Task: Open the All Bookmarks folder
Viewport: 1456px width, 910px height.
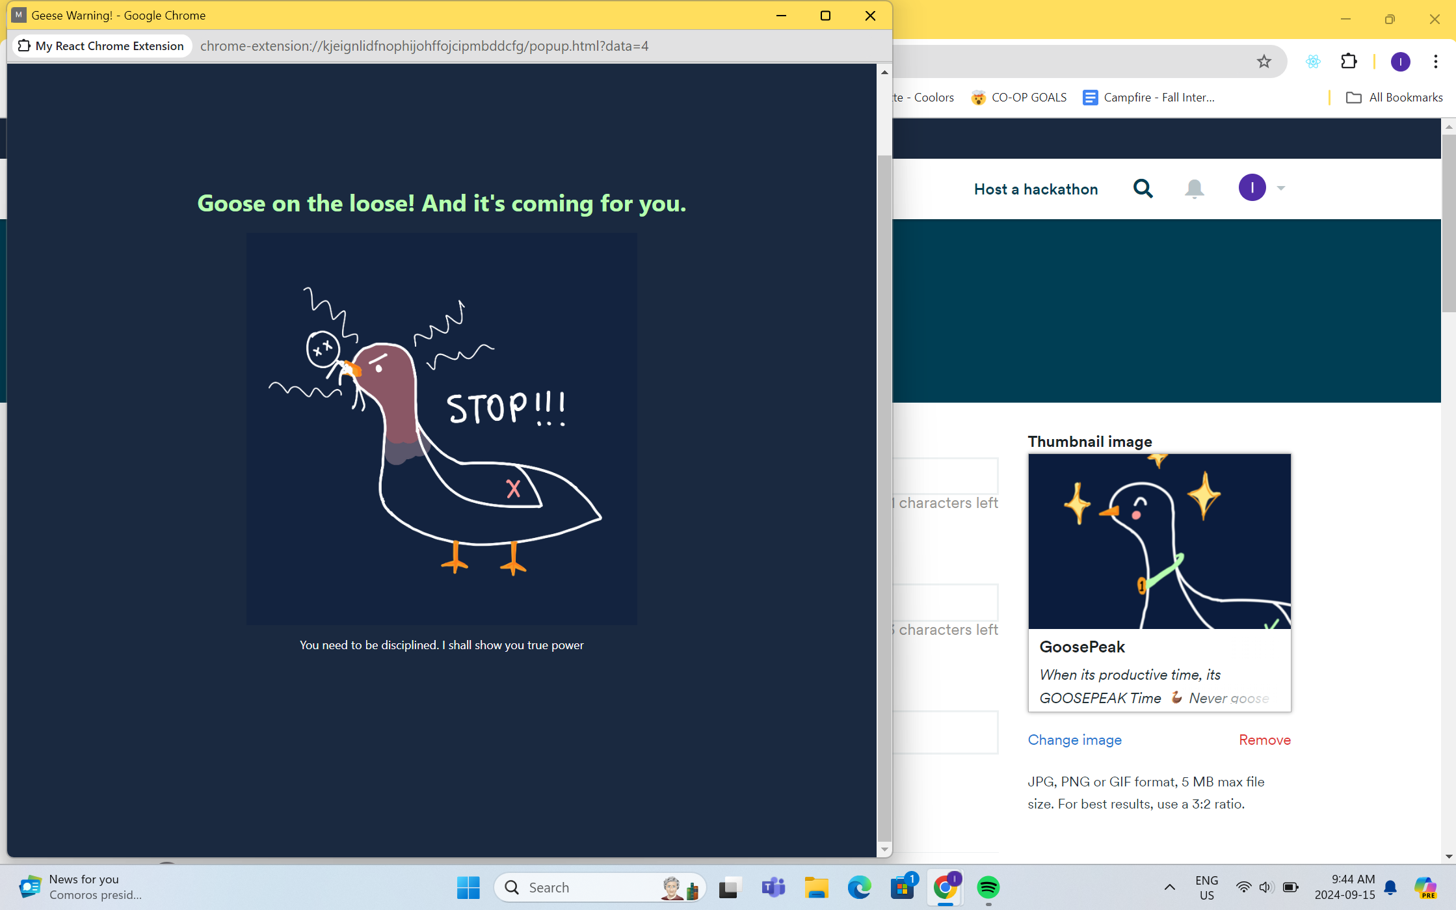Action: [1394, 98]
